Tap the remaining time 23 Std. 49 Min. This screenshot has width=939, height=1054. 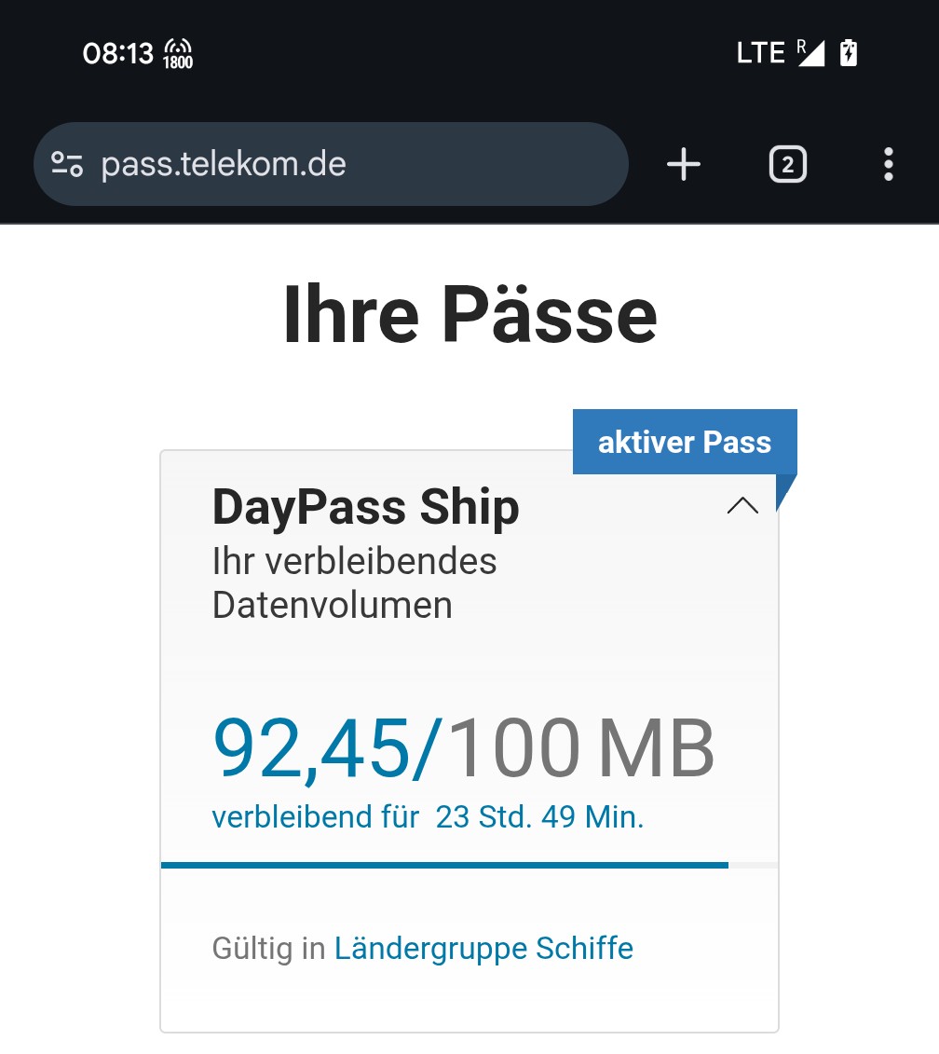pyautogui.click(x=539, y=817)
